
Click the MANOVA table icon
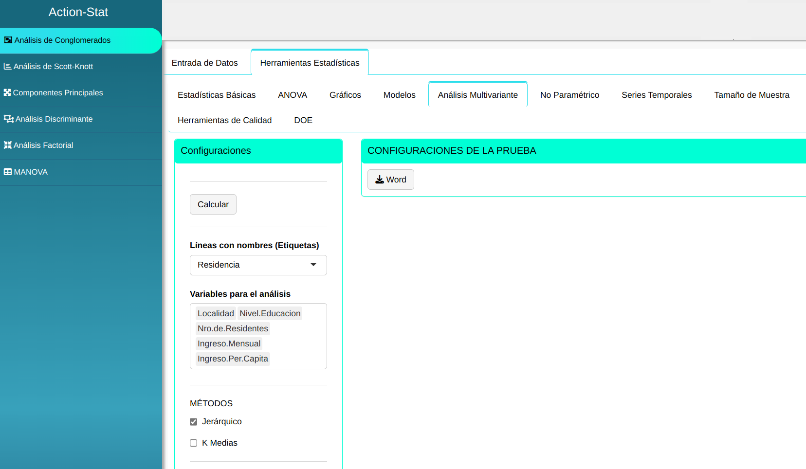tap(8, 172)
